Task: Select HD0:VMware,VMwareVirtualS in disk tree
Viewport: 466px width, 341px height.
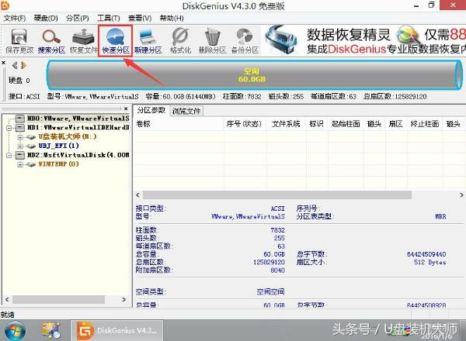Action: coord(78,119)
